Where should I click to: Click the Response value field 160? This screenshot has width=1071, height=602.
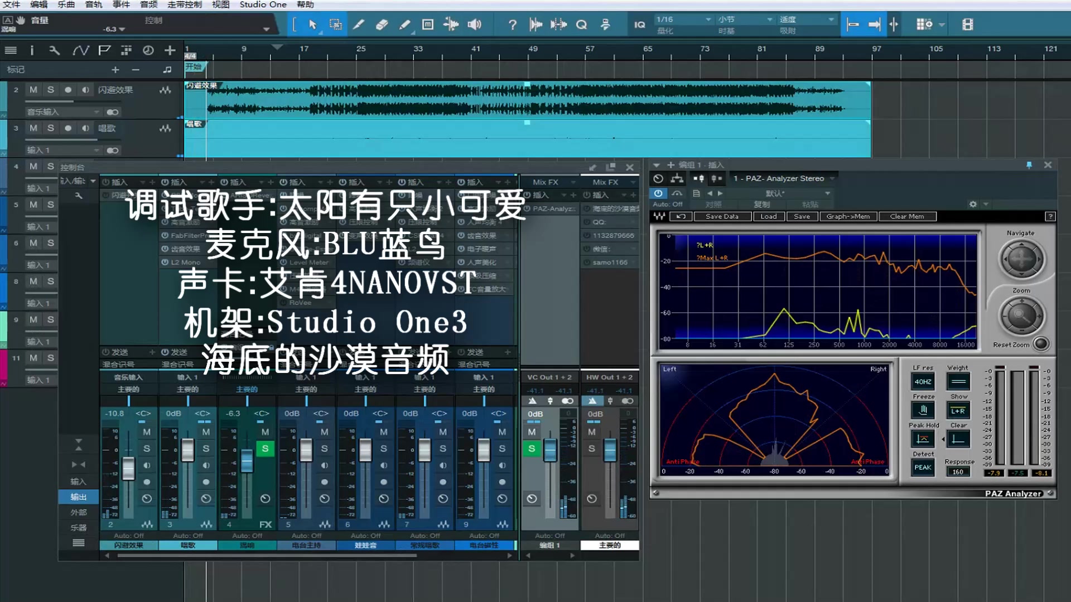[958, 472]
